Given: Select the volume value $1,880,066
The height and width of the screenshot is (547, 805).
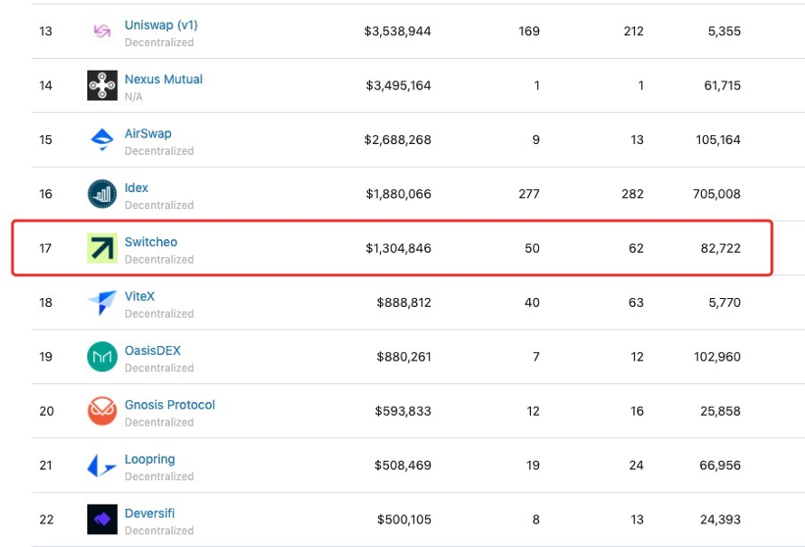Looking at the screenshot, I should pos(399,194).
